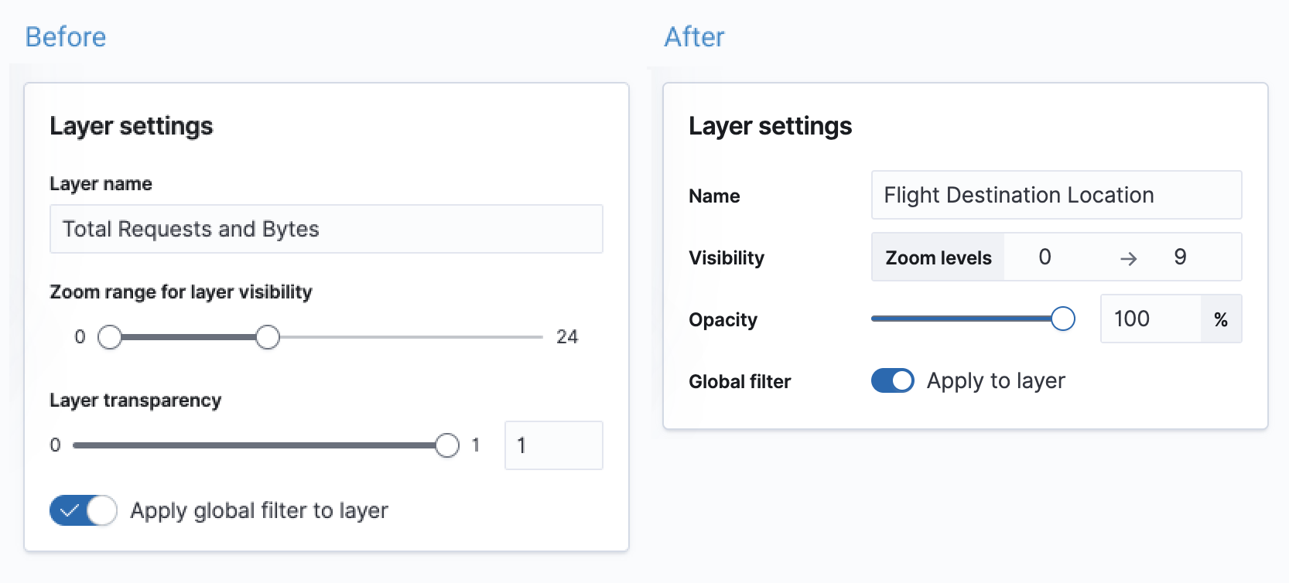Disable the Global filter Apply to layer switch

tap(893, 380)
